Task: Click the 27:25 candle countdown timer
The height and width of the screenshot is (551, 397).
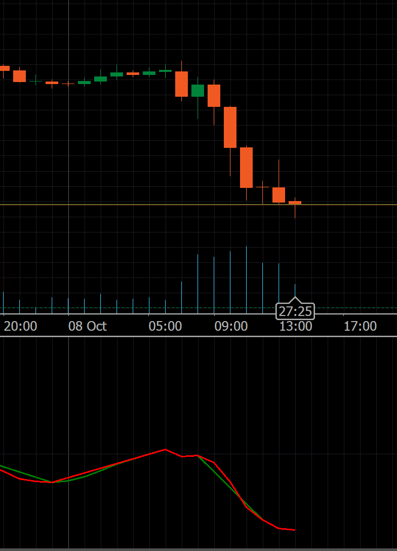Action: click(295, 311)
